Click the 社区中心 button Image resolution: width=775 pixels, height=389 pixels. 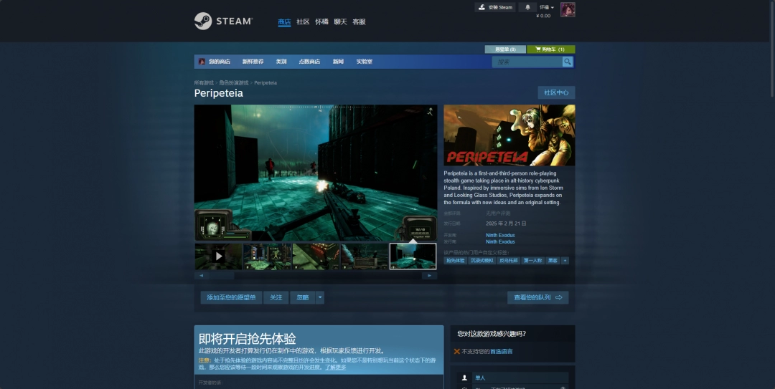pyautogui.click(x=556, y=92)
